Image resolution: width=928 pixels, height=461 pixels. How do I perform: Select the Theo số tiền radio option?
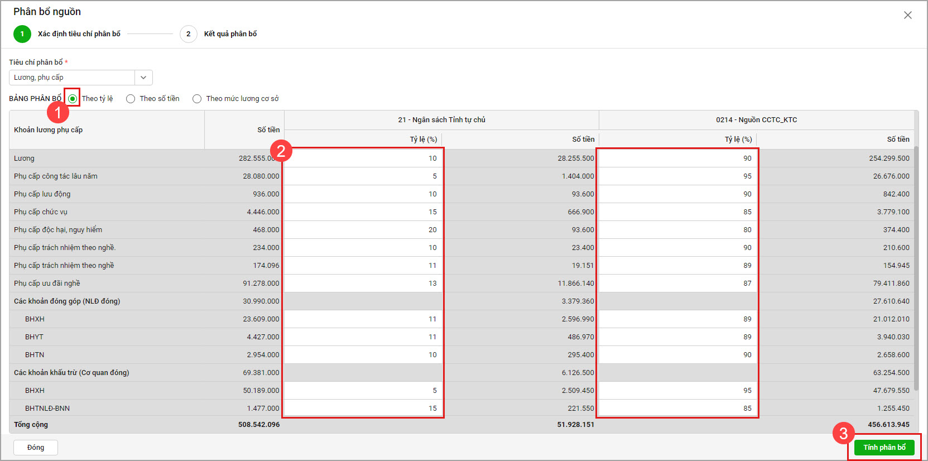click(131, 99)
